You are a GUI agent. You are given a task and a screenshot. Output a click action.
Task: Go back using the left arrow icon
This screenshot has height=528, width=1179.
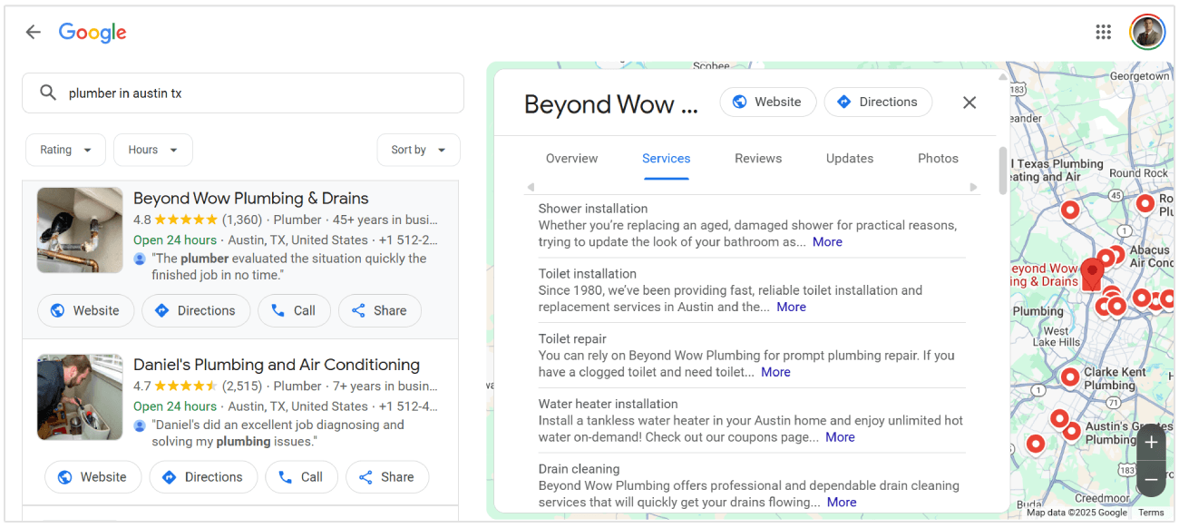pyautogui.click(x=34, y=33)
